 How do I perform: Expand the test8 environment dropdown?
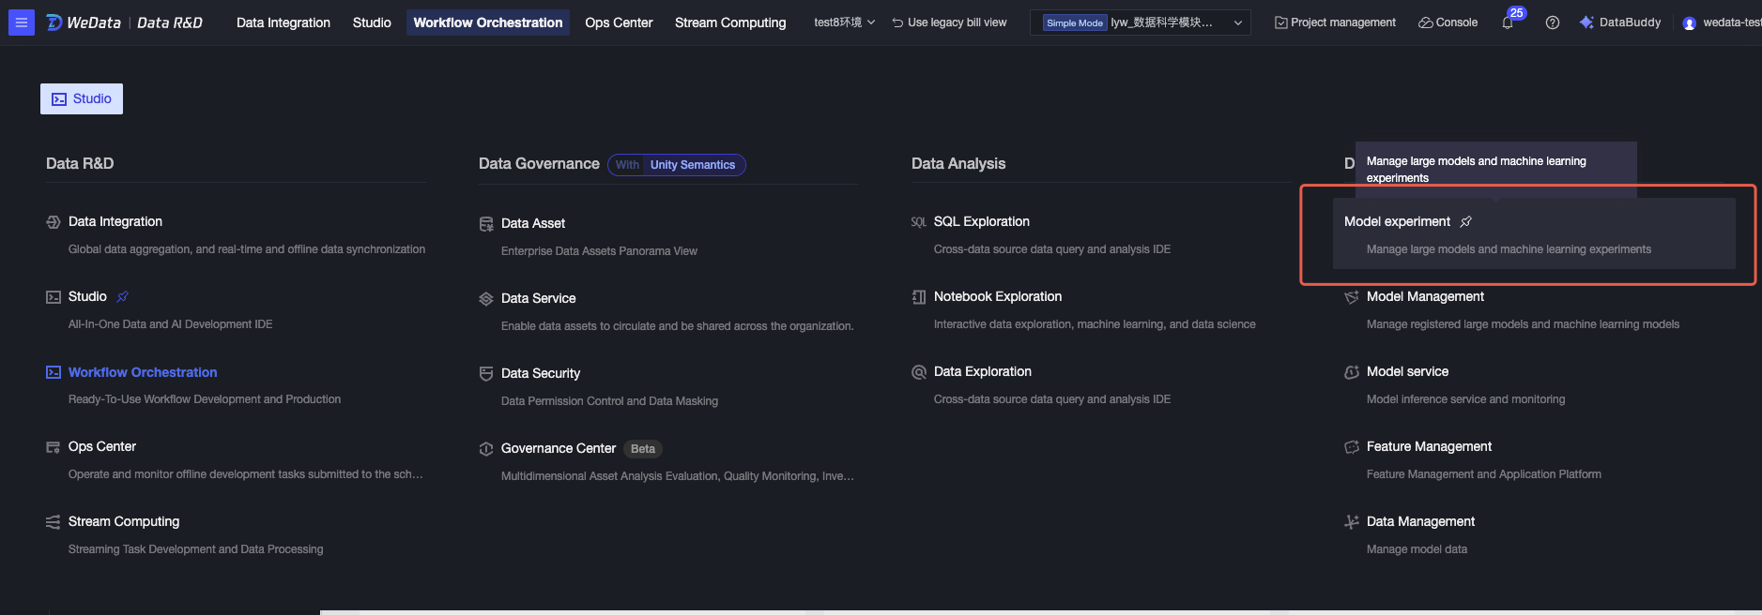844,22
